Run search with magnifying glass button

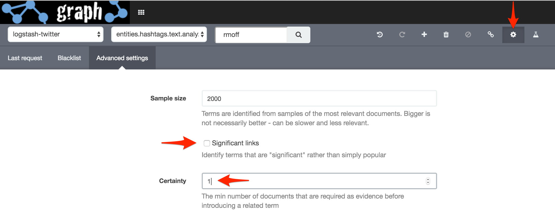(298, 35)
